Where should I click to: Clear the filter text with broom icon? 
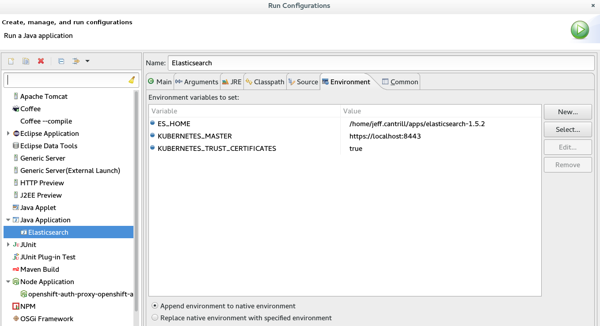(x=132, y=80)
